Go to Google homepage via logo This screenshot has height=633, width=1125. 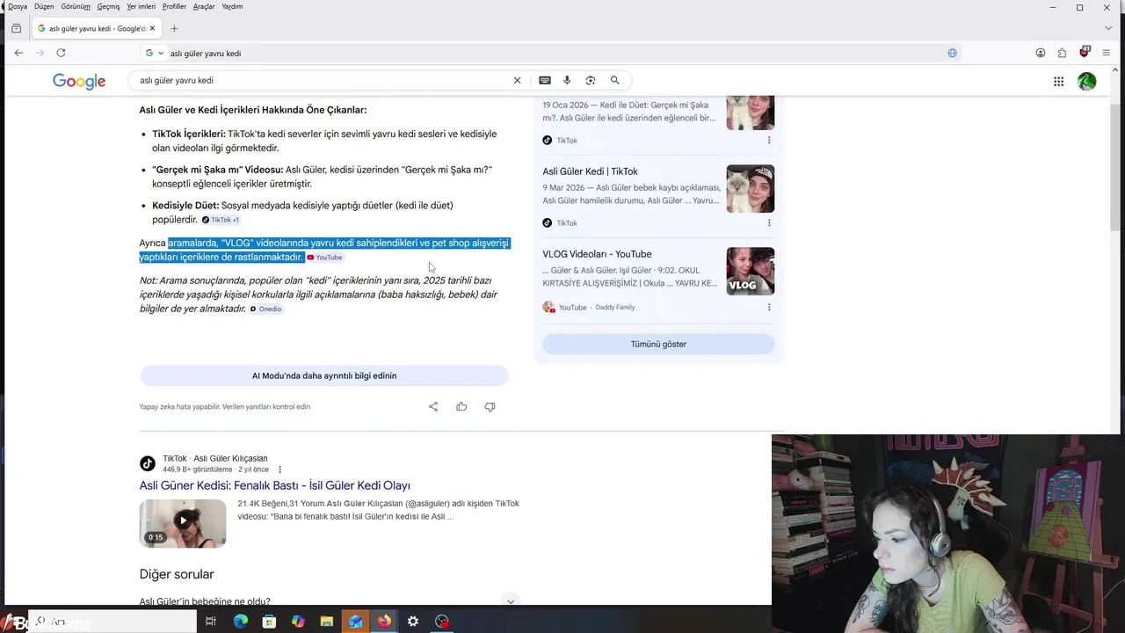coord(79,81)
